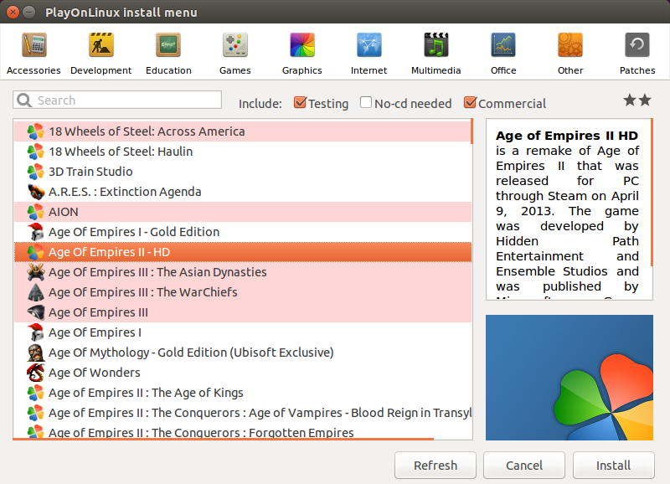Select Age Of Wonders entry

pos(243,373)
